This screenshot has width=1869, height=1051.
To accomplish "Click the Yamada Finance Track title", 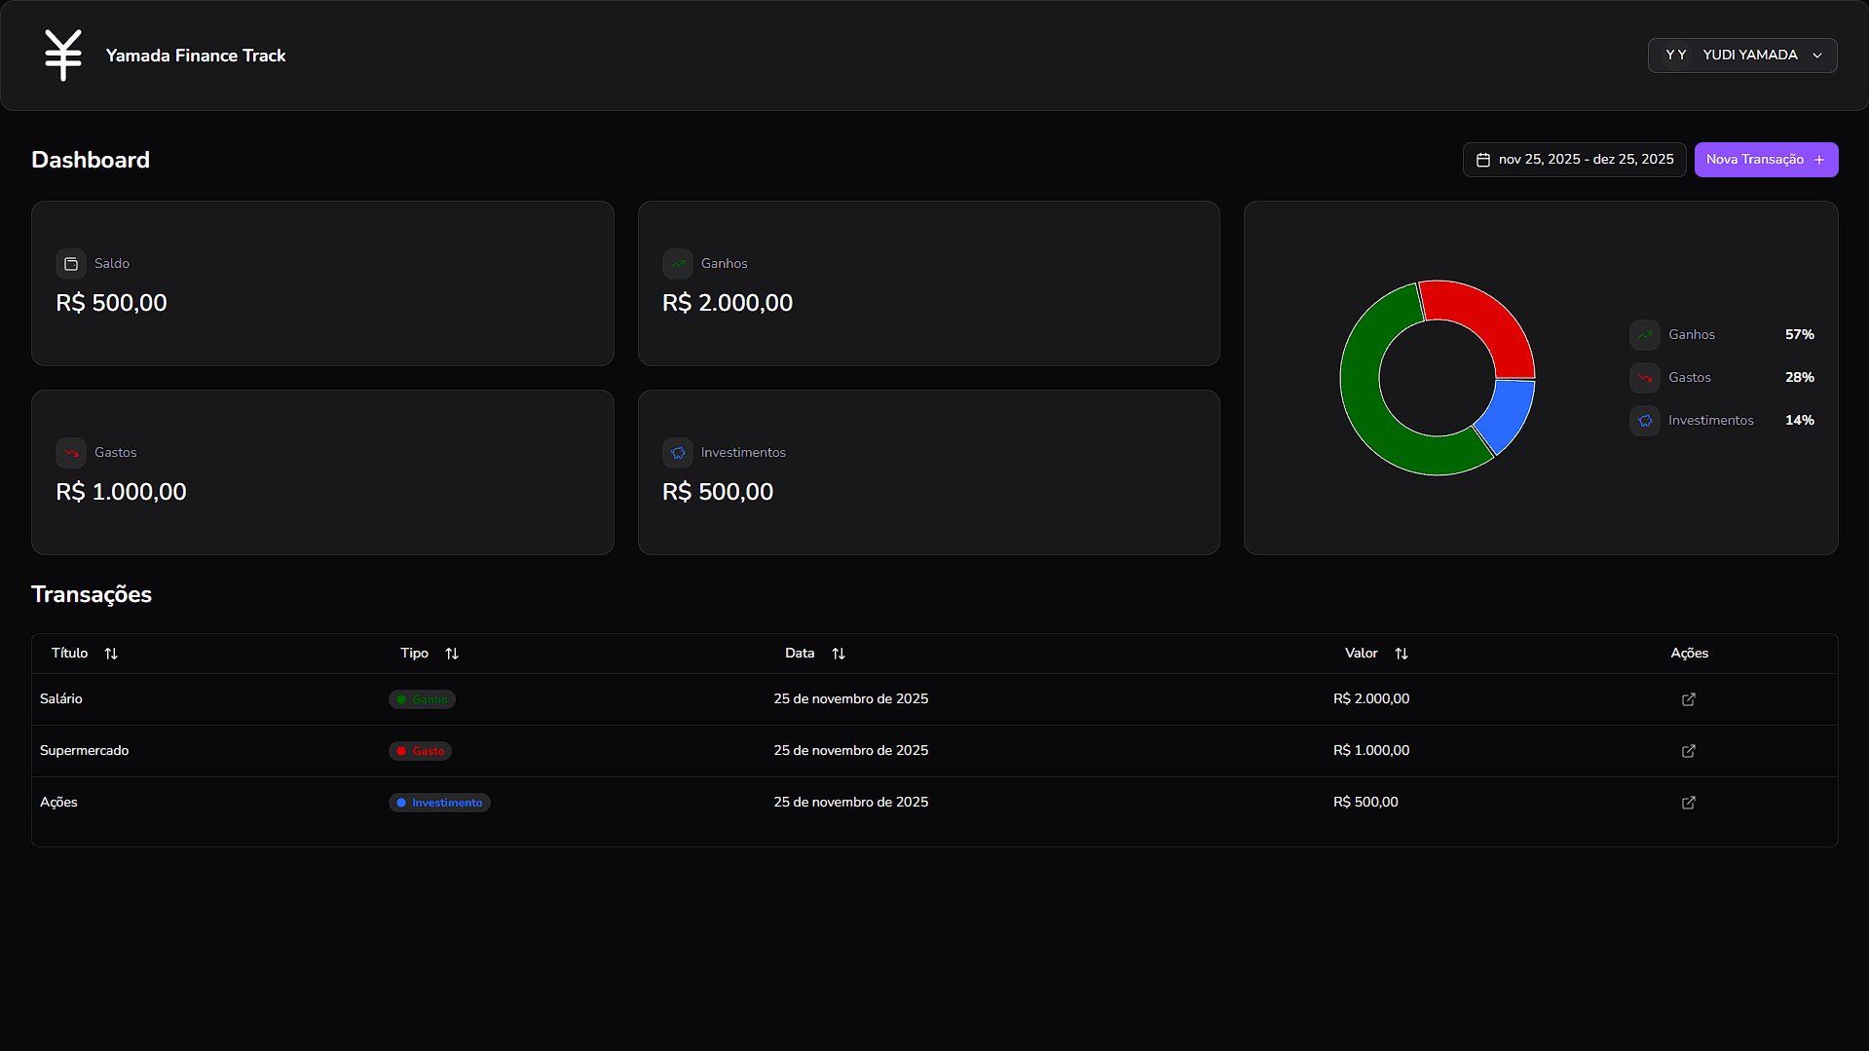I will [196, 56].
